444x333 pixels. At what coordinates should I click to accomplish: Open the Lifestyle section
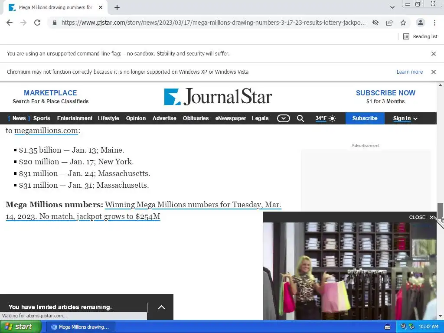point(108,118)
